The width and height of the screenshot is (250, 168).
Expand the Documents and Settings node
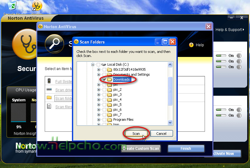point(99,74)
